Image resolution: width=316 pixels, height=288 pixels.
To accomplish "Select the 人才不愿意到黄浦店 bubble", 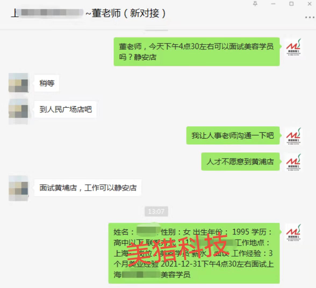I will click(x=240, y=162).
